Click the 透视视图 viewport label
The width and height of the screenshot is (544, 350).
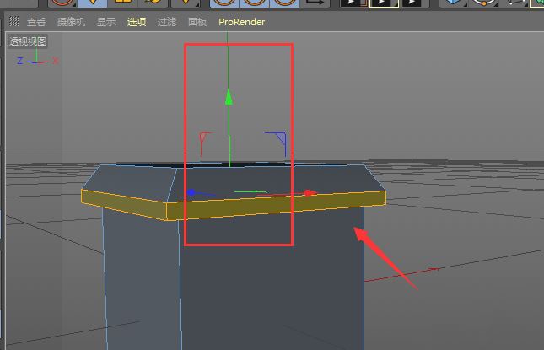[x=28, y=41]
